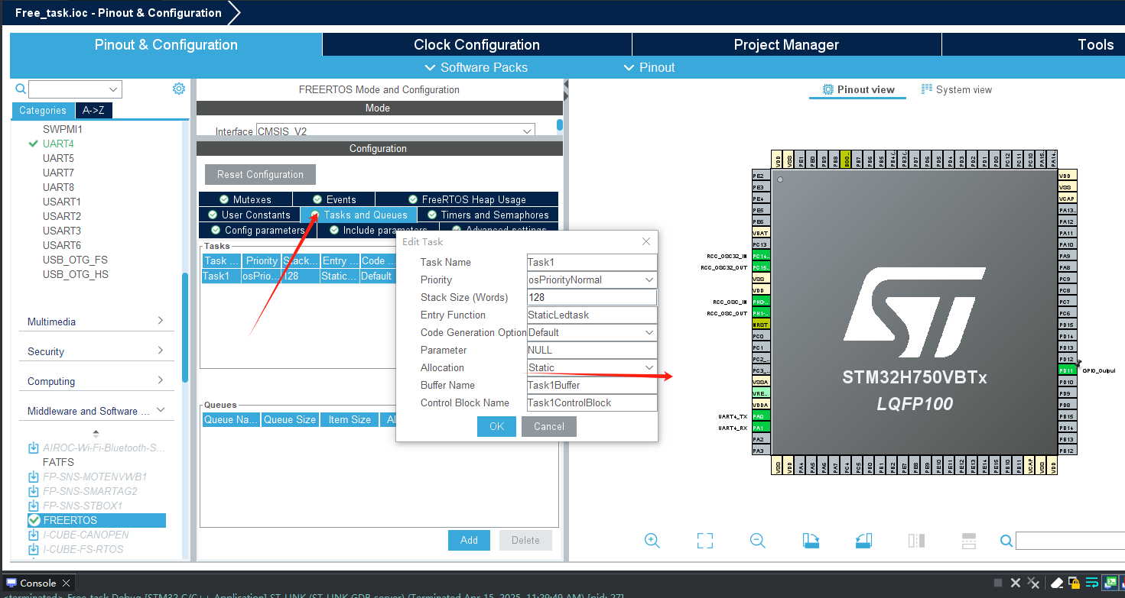The width and height of the screenshot is (1125, 598).
Task: Click the Entry Function input field
Action: pyautogui.click(x=591, y=314)
